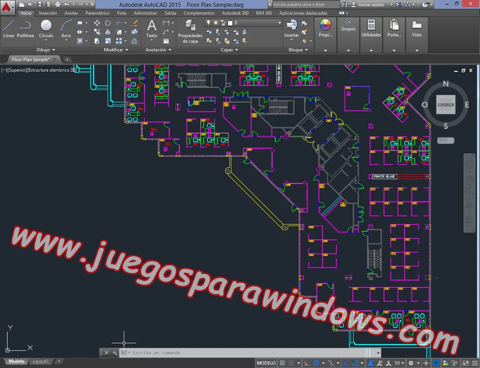Click the SCU coordinate system button
The width and height of the screenshot is (480, 368).
[x=445, y=140]
